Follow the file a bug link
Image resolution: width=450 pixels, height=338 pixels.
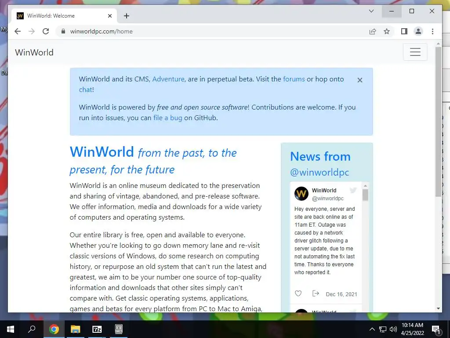pyautogui.click(x=167, y=118)
